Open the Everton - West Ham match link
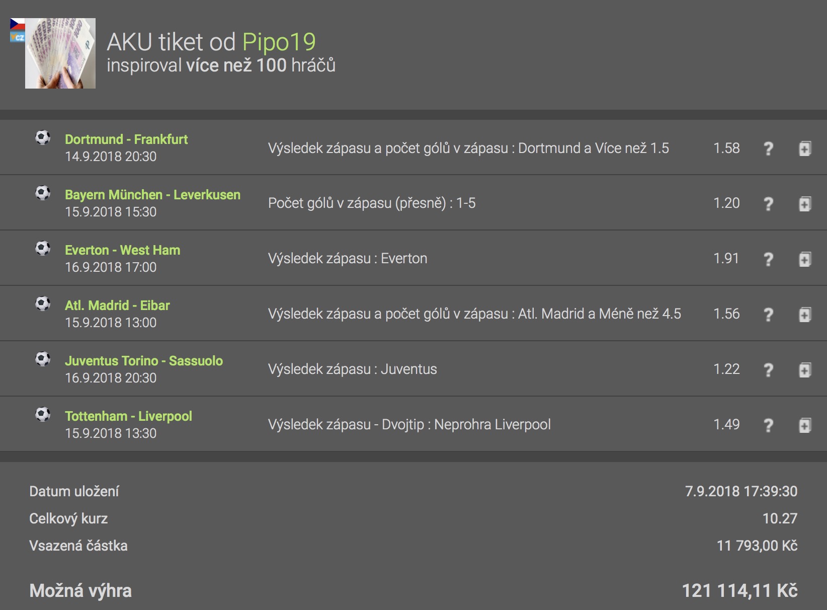827x610 pixels. (122, 250)
